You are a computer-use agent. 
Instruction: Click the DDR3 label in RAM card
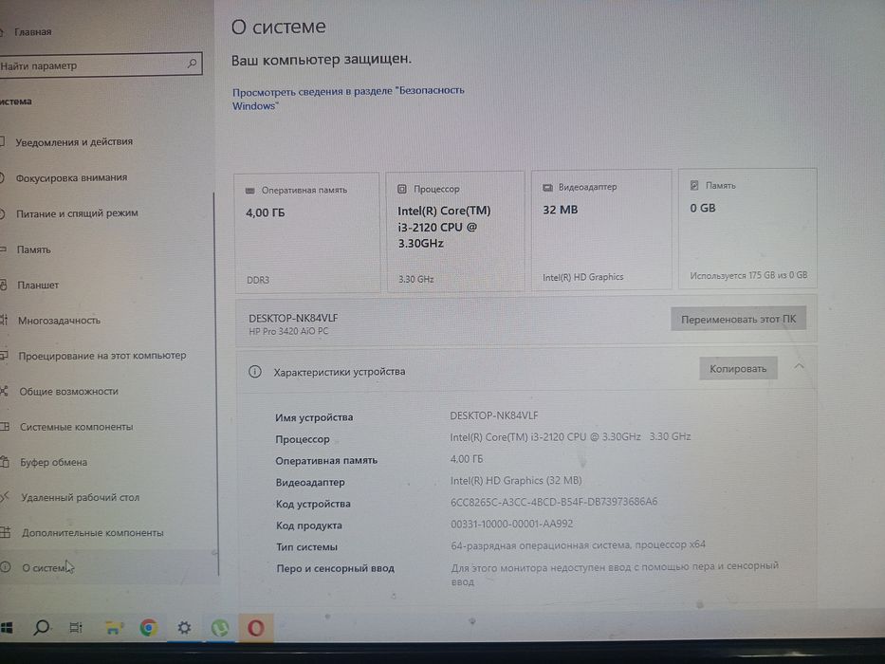pos(258,280)
